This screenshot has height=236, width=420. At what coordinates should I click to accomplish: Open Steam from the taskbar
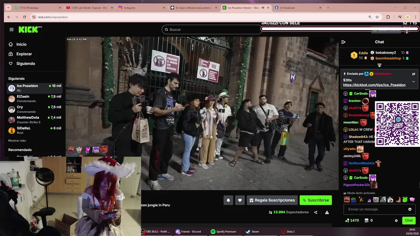(253, 231)
